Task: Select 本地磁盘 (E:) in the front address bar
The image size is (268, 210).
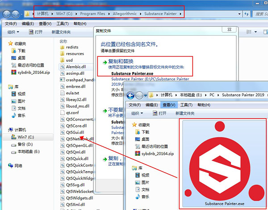Action: tap(191, 95)
